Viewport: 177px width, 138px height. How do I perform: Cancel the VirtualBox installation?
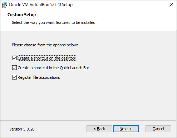[x=158, y=129]
